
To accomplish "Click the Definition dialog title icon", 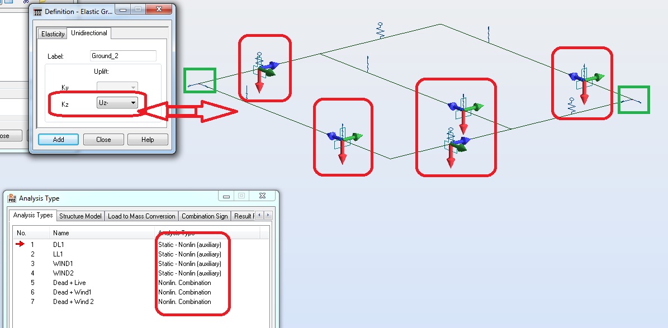I will pyautogui.click(x=38, y=12).
